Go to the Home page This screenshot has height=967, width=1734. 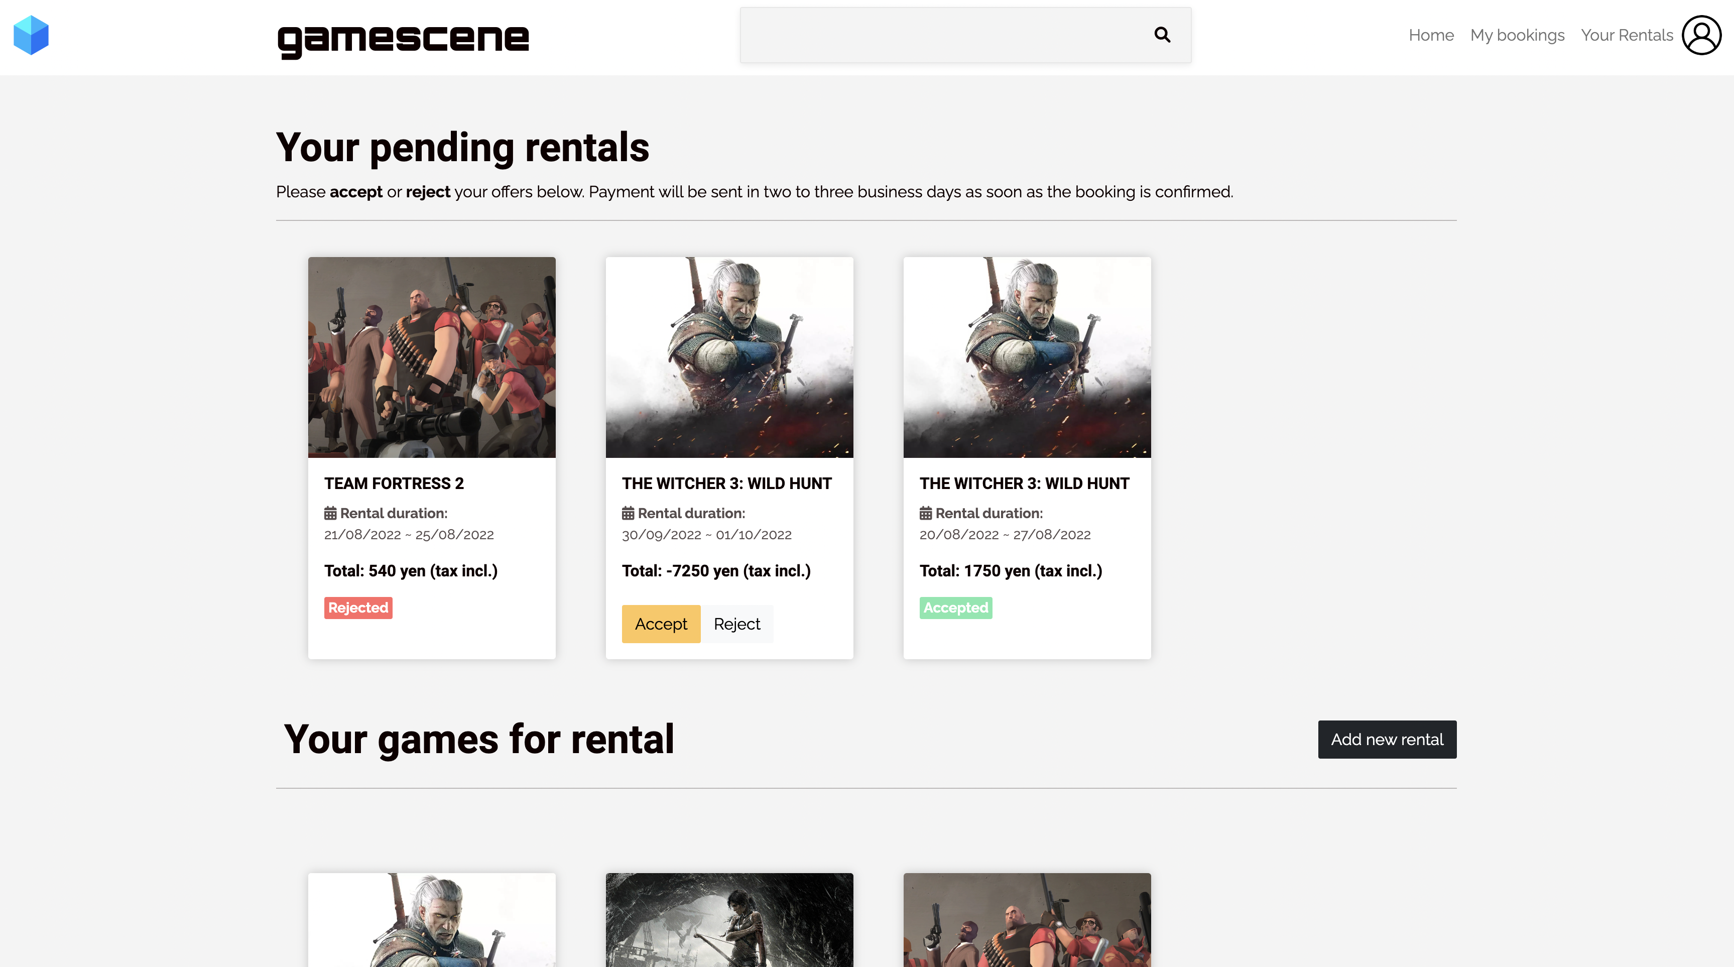point(1431,35)
